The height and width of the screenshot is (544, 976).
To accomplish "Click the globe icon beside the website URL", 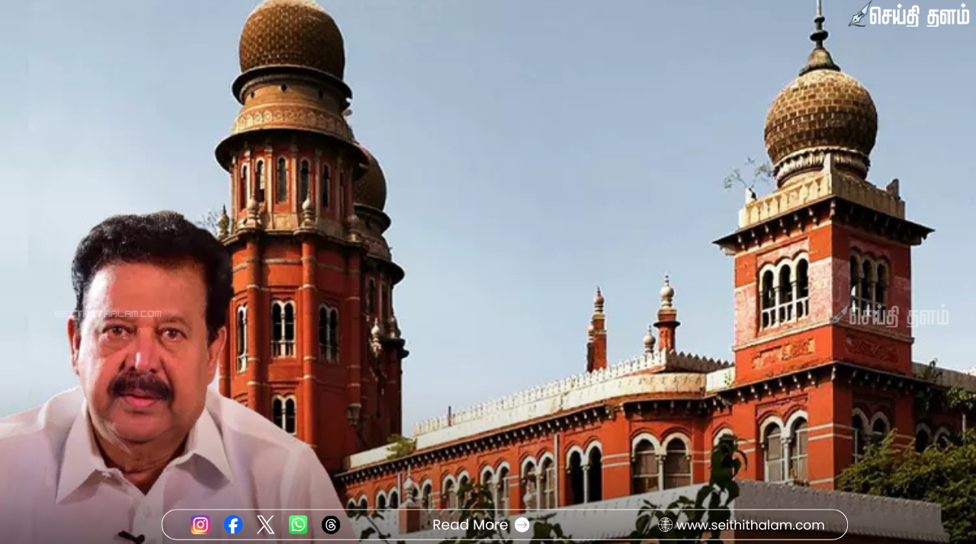I will tap(664, 524).
